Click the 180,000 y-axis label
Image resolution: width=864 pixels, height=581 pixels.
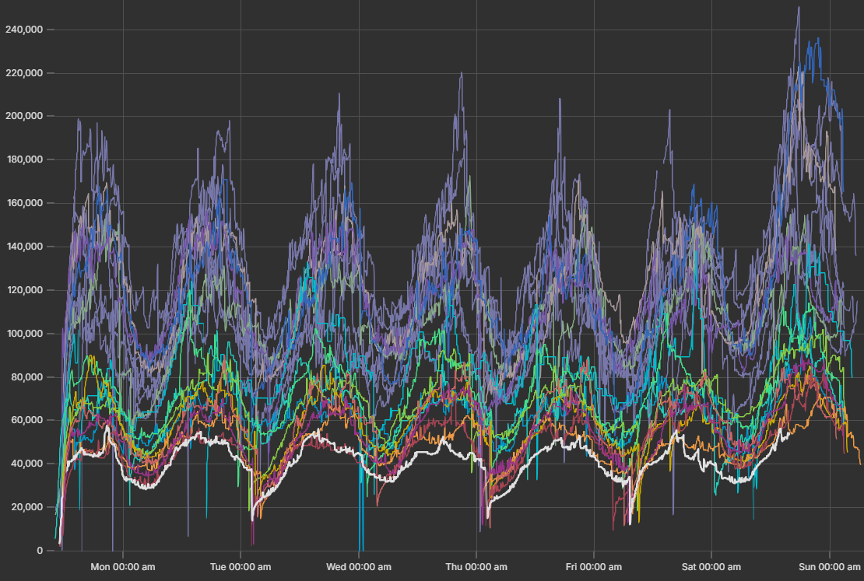pos(24,159)
